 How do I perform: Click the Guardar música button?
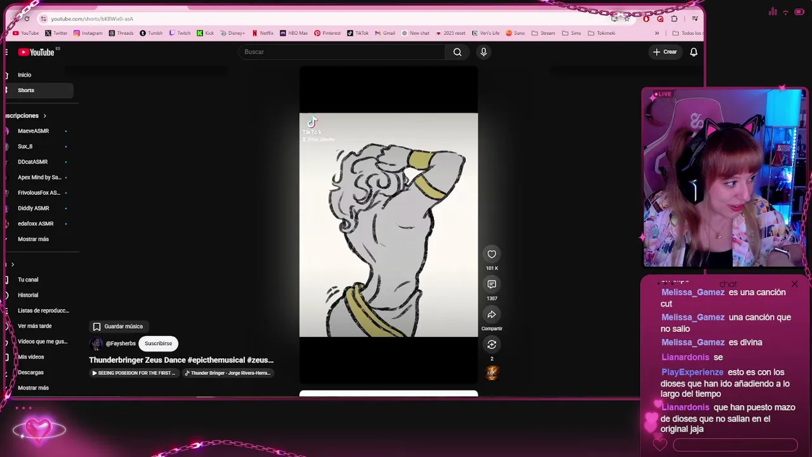(118, 326)
